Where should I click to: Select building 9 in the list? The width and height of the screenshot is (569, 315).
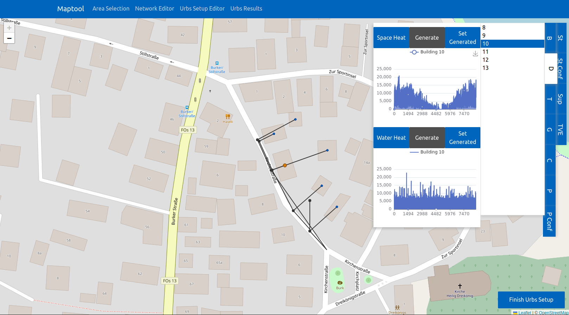click(x=512, y=35)
